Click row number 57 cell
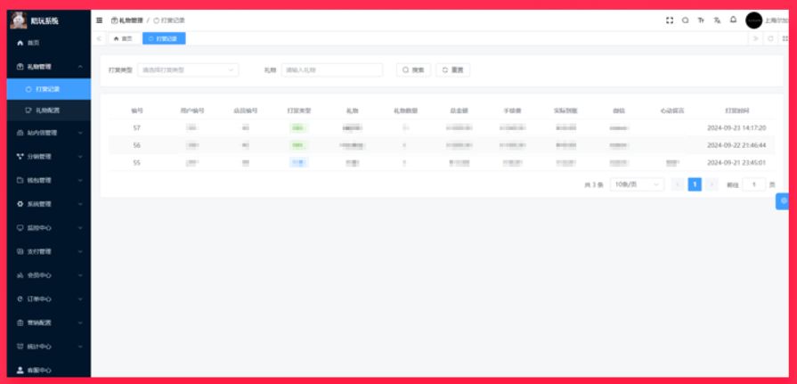This screenshot has height=384, width=797. [x=137, y=128]
